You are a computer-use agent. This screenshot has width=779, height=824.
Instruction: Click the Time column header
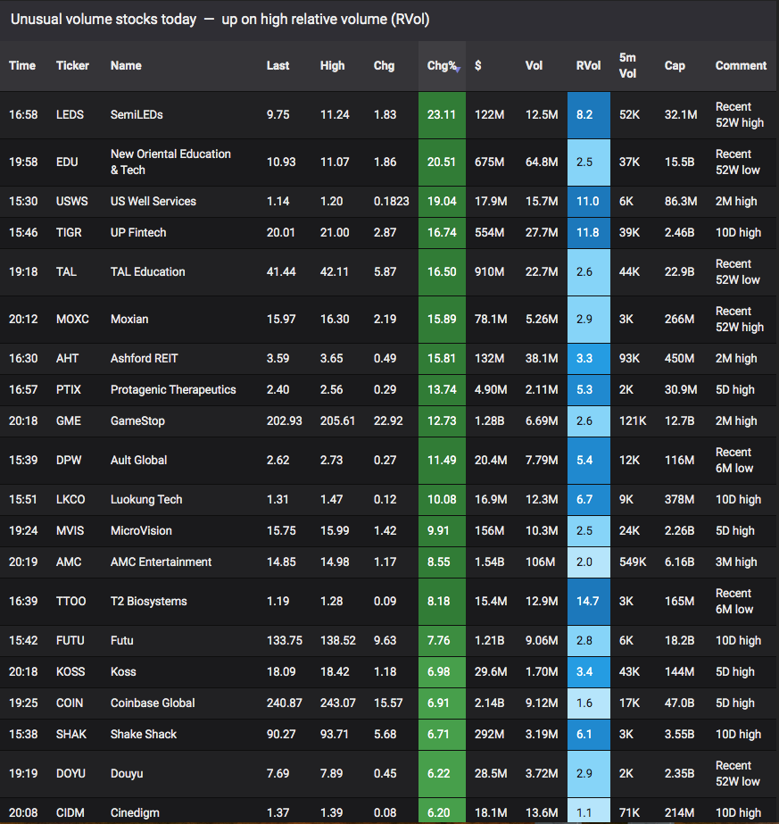tap(22, 66)
